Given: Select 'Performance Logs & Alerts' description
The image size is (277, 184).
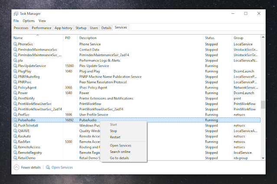Looking at the screenshot, I should tap(100, 60).
